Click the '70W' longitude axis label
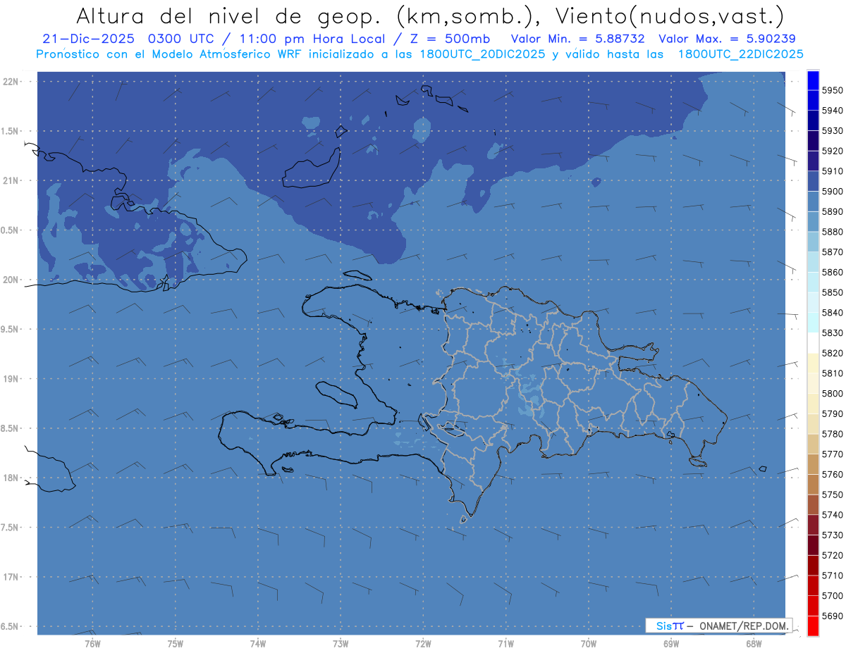This screenshot has height=653, width=846. pyautogui.click(x=589, y=643)
